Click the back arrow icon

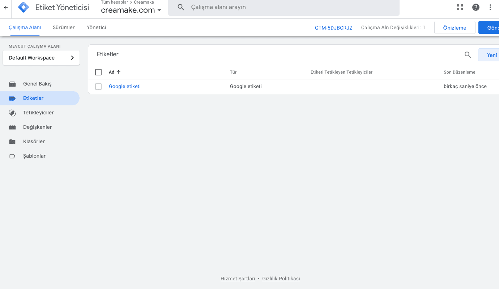tap(6, 8)
